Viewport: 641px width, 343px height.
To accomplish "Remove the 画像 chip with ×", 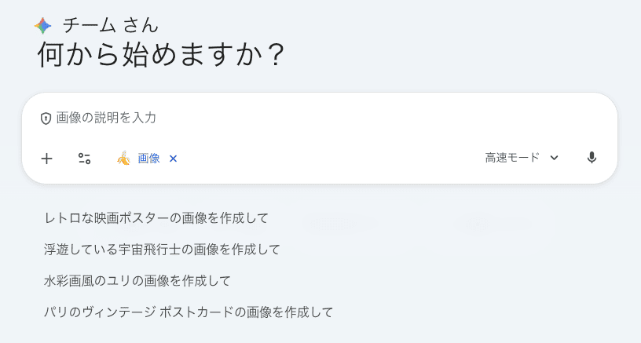I will tap(174, 159).
